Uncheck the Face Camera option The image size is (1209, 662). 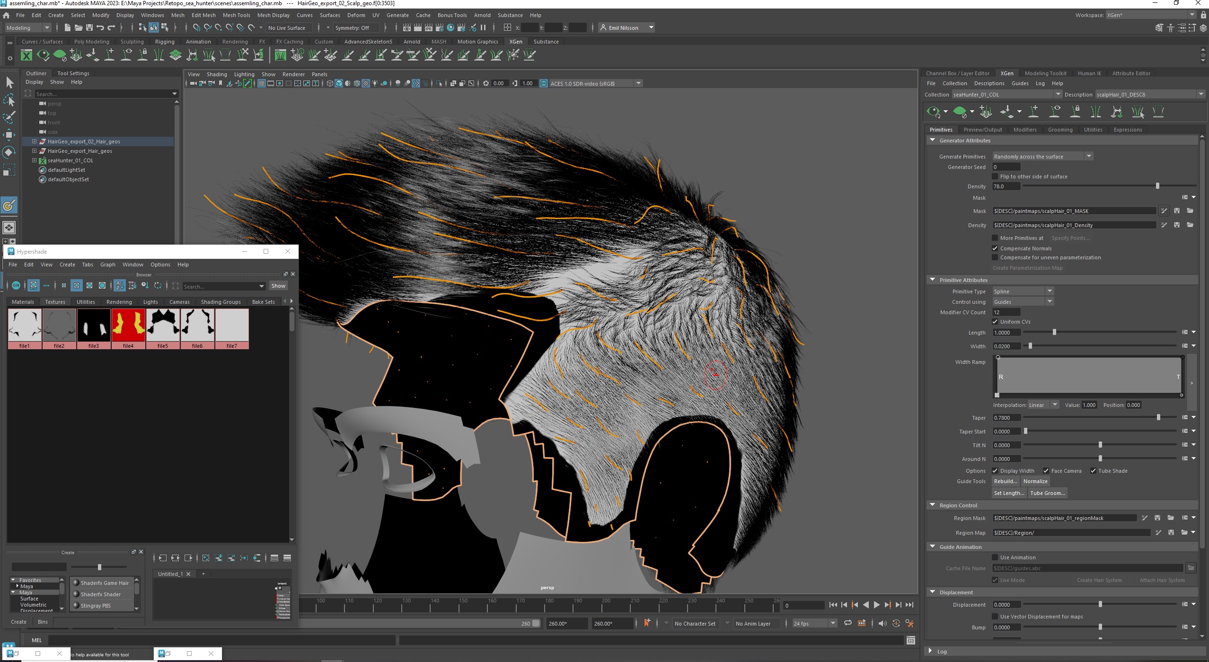(1046, 470)
